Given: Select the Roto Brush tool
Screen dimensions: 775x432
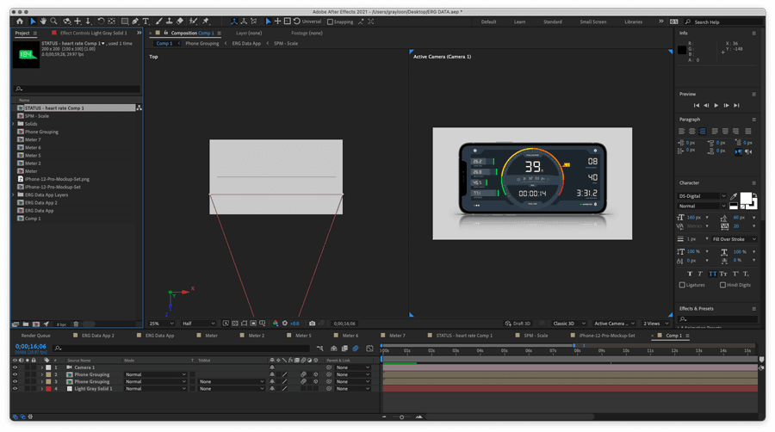Looking at the screenshot, I should point(193,22).
